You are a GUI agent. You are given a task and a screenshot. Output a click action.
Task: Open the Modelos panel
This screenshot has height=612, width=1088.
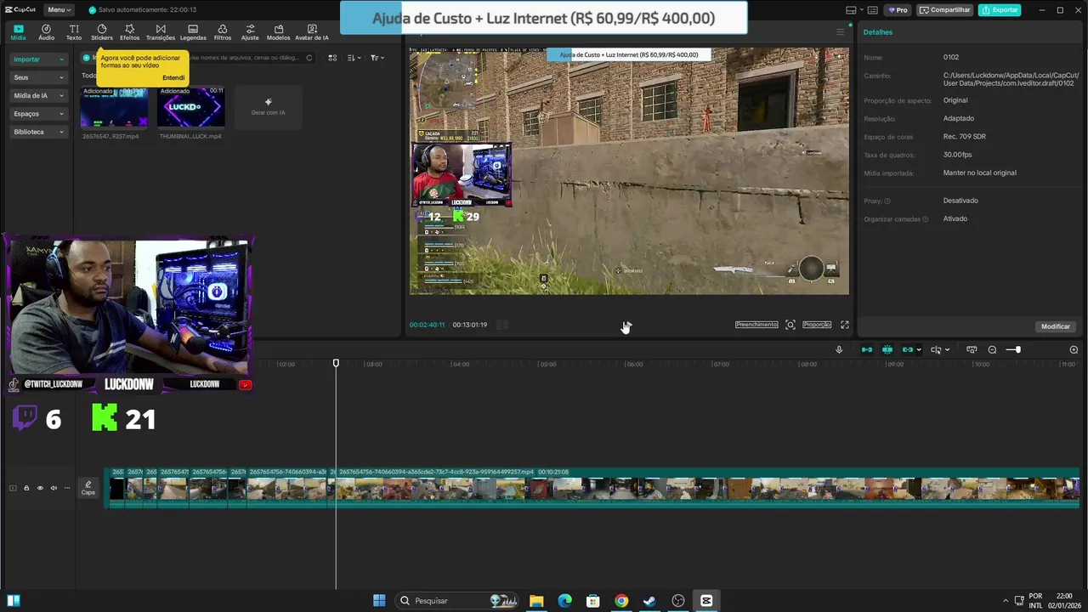pos(278,32)
